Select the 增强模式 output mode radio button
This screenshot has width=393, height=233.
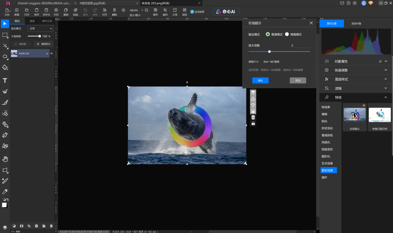click(287, 34)
